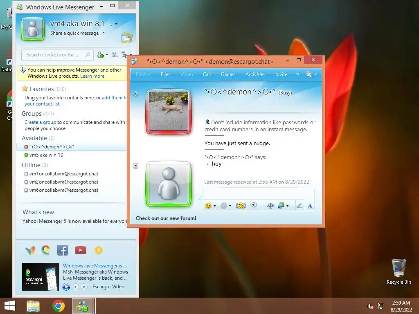Click the email inbox icon in Messenger
Viewport: 419px width, 314px height.
pos(127,38)
